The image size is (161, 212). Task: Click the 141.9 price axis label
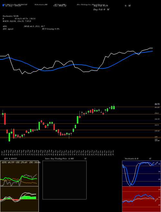[157, 125]
